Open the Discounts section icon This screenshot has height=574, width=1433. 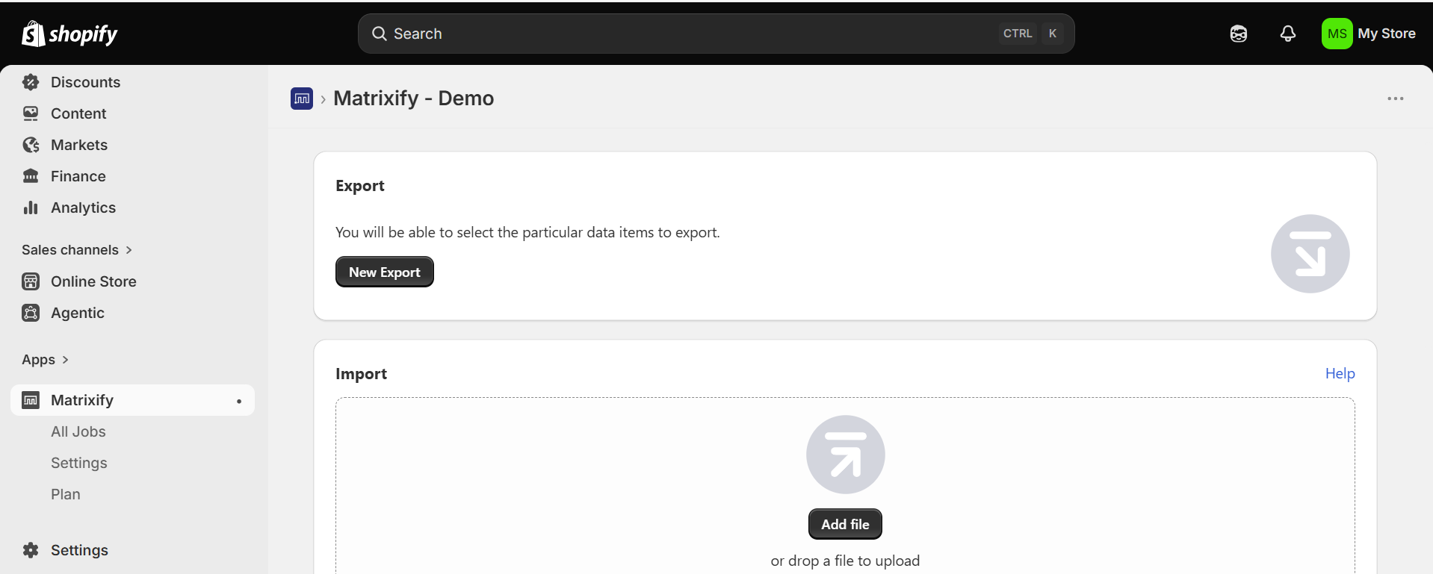tap(31, 82)
